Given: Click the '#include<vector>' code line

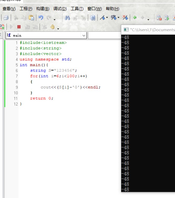Looking at the screenshot, I should tap(41, 54).
